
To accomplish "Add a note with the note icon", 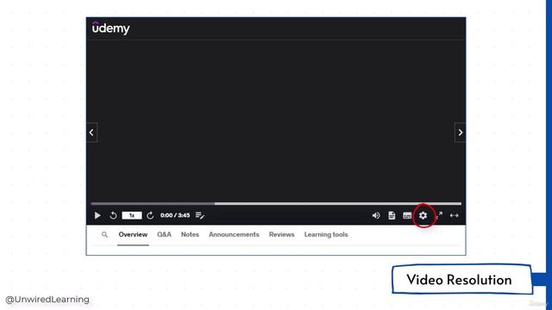I will (x=199, y=215).
